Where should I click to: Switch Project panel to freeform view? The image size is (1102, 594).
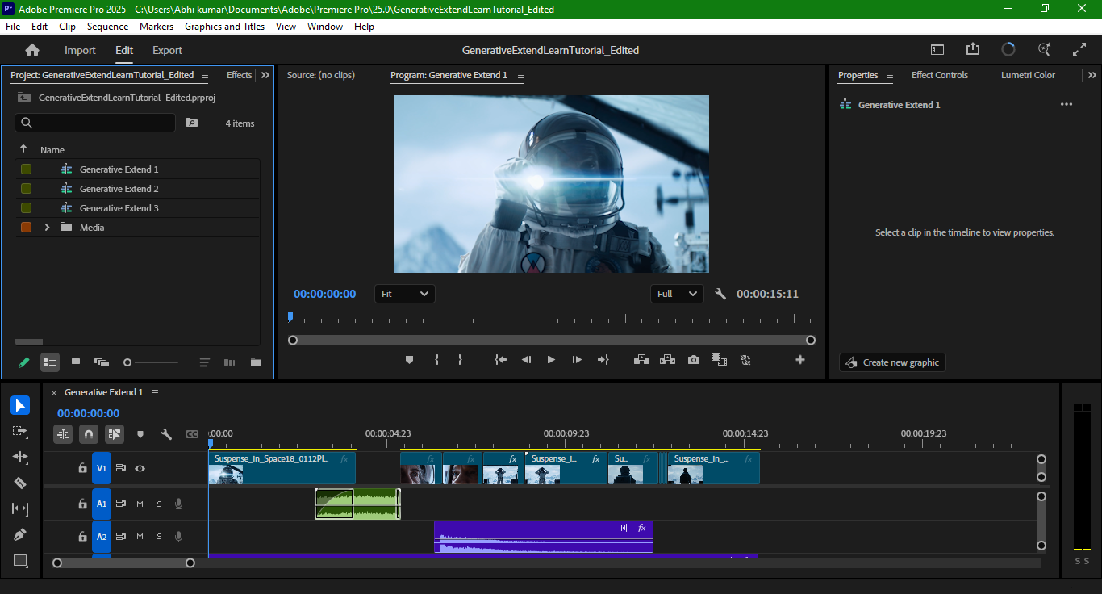(x=101, y=362)
